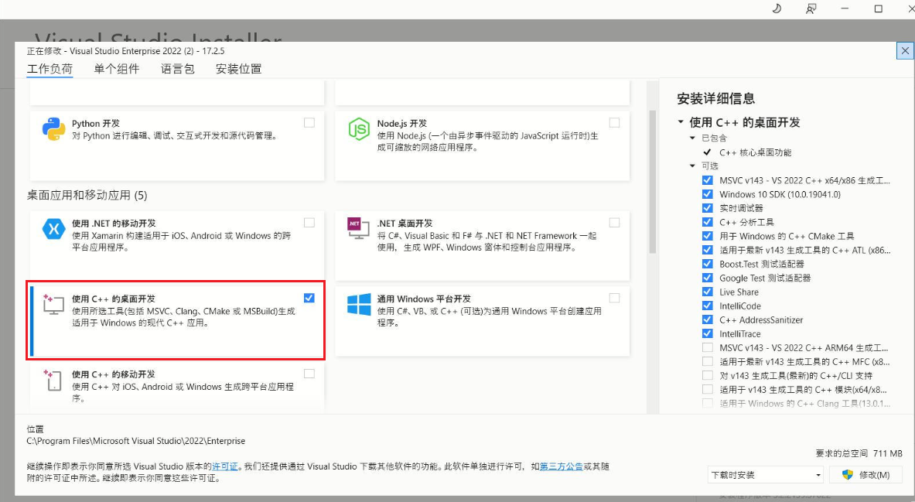Collapse the 使用 C++ 的桌面开发 details section
The width and height of the screenshot is (915, 502).
(x=681, y=122)
